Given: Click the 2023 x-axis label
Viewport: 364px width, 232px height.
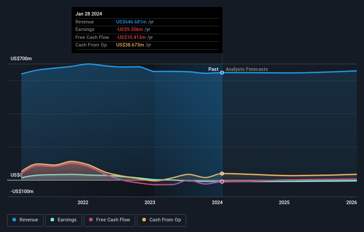Looking at the screenshot, I should pyautogui.click(x=150, y=203).
